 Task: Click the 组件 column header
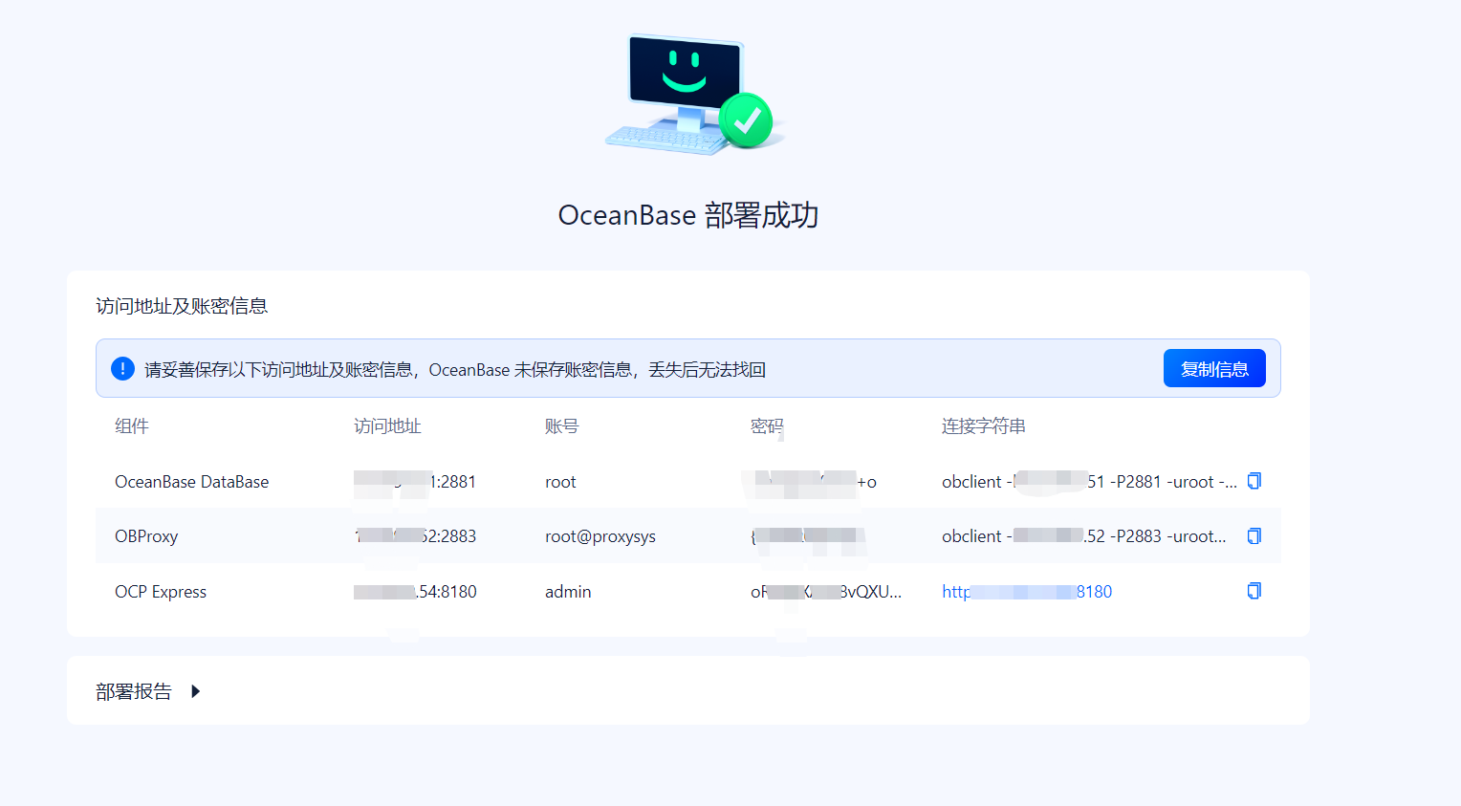click(132, 426)
